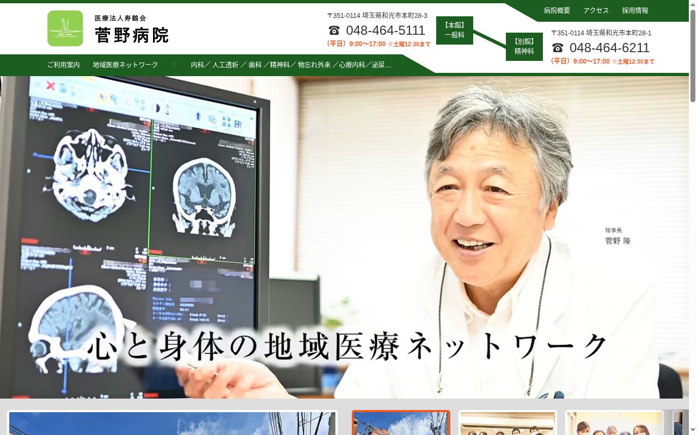697x435 pixels.
Task: Select the orange-bordered building thumbnail
Action: click(401, 422)
